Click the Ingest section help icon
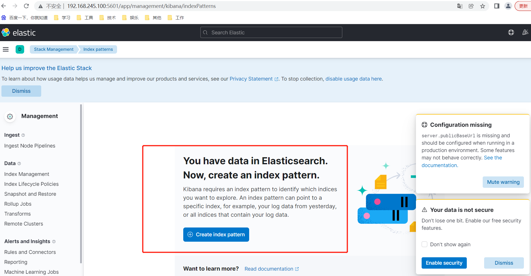531x276 pixels. [x=23, y=135]
